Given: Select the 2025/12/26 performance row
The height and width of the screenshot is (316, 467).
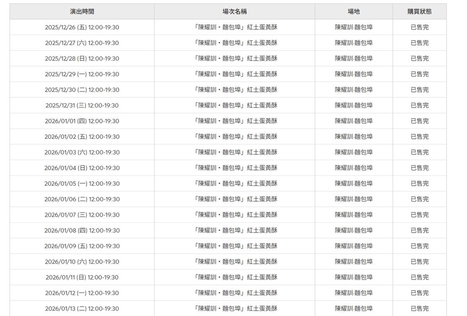Looking at the screenshot, I should [82, 27].
